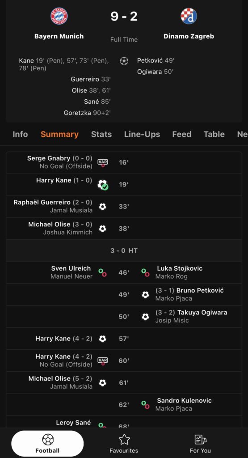The width and height of the screenshot is (248, 458).
Task: Open the Info tab
Action: point(20,134)
